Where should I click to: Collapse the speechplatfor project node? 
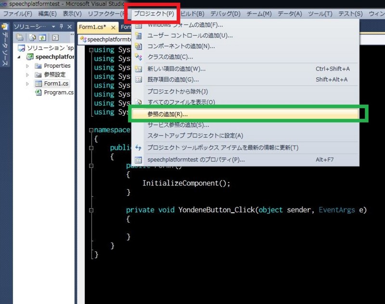click(x=19, y=57)
